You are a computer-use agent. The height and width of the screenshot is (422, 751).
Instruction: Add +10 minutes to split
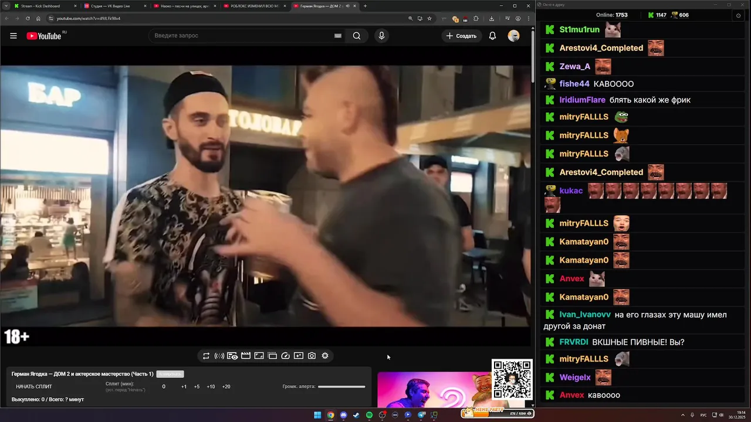tap(211, 387)
